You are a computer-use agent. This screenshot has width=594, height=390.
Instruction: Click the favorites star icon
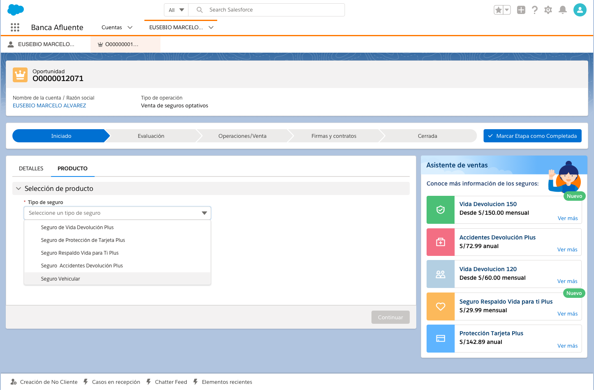(x=498, y=10)
